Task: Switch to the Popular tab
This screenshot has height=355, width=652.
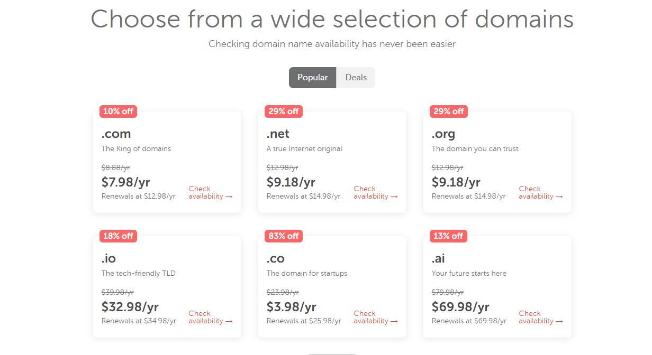Action: 312,78
